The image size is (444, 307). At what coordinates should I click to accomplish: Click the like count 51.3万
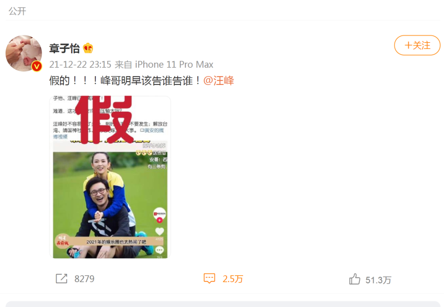[379, 280]
